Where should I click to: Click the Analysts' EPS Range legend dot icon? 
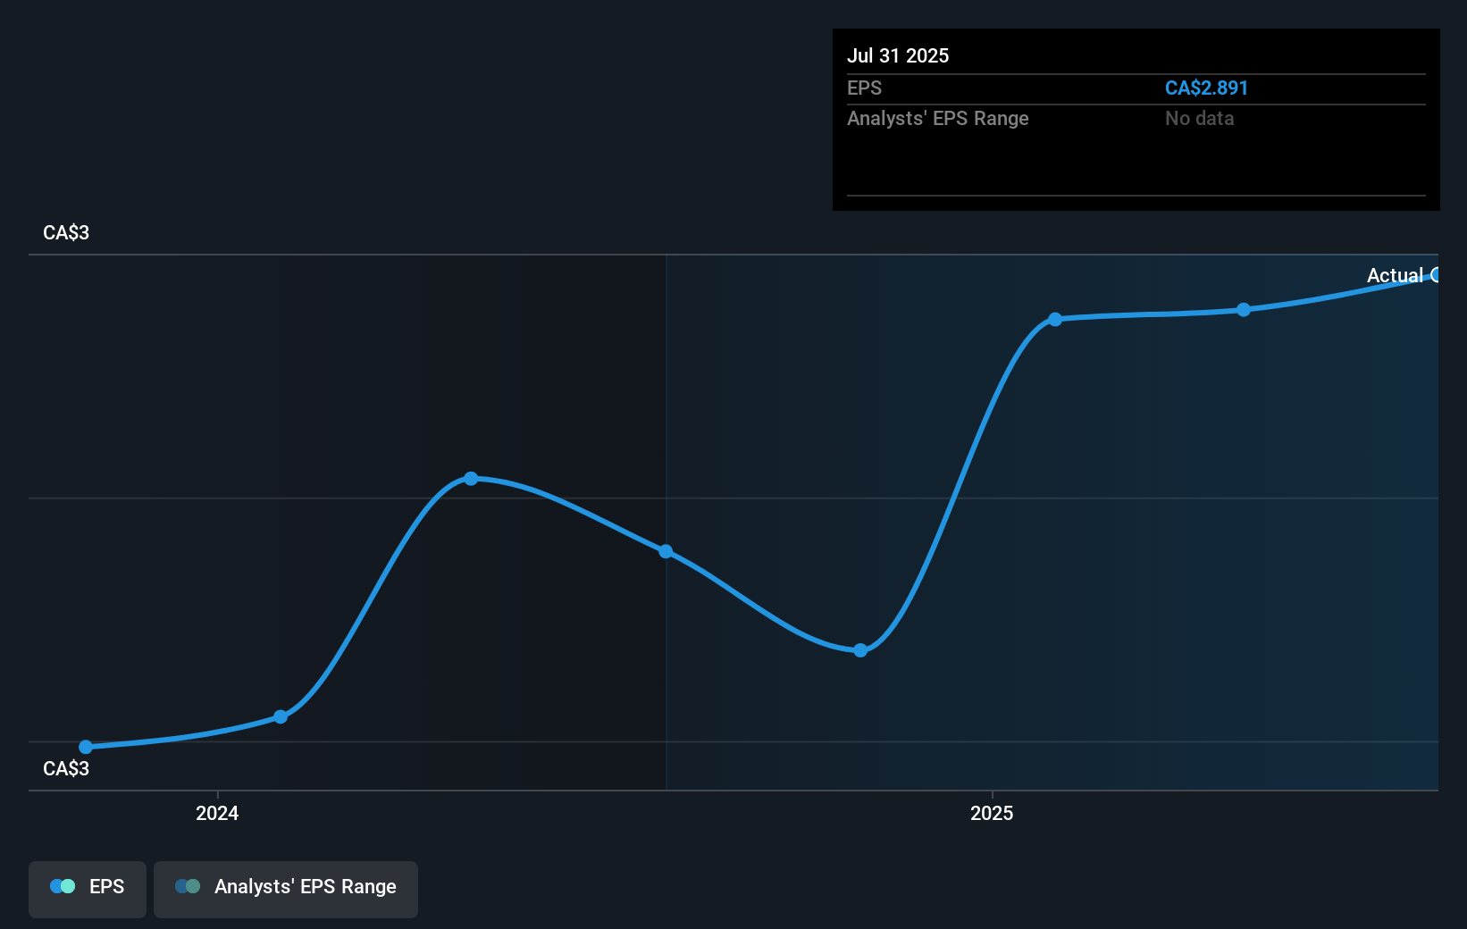(189, 885)
